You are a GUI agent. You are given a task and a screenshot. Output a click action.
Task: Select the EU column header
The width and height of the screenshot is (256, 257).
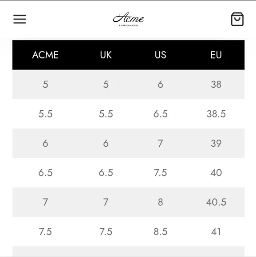[x=216, y=55]
